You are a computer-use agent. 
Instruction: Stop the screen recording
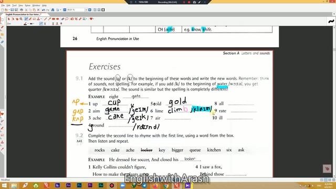tap(189, 2)
